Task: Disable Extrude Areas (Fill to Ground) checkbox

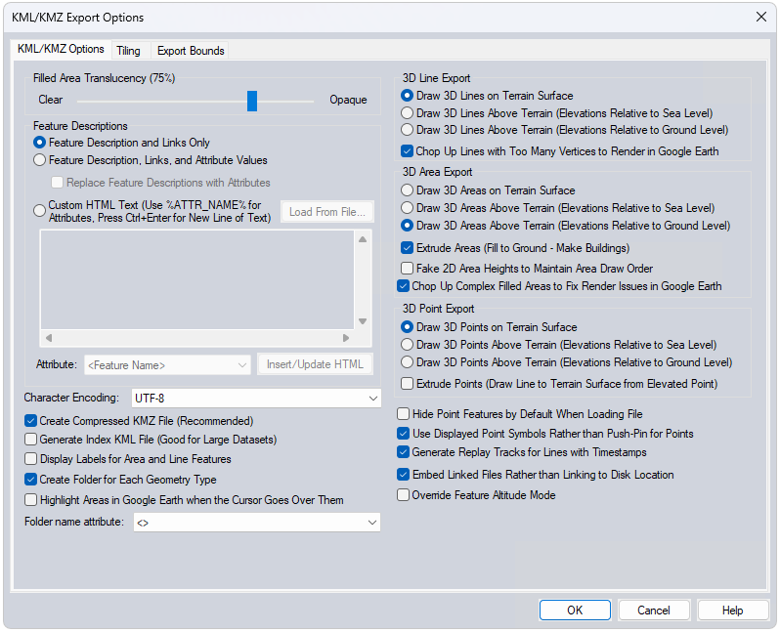Action: pos(408,248)
